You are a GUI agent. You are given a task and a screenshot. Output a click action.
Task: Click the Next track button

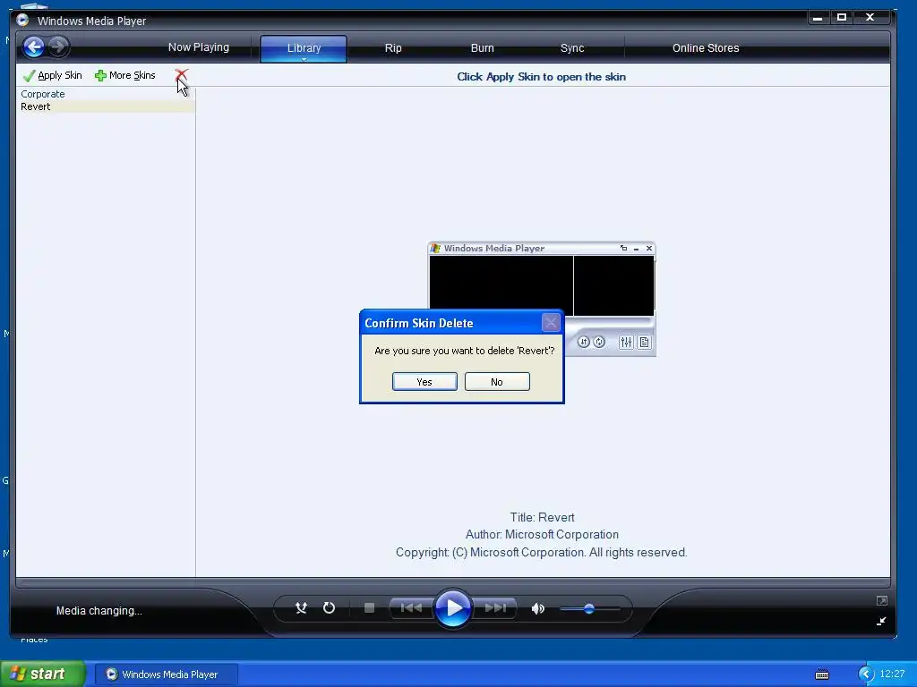click(x=495, y=608)
